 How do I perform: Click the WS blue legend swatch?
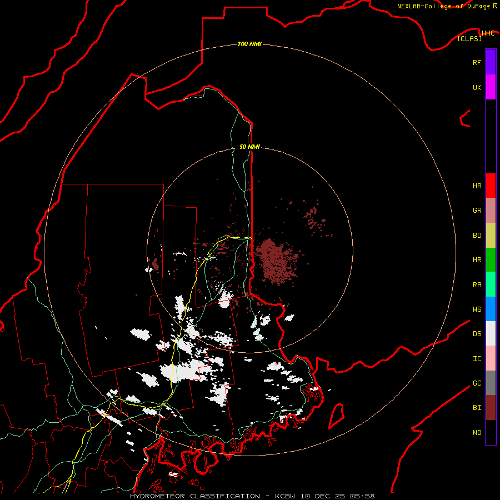(491, 309)
